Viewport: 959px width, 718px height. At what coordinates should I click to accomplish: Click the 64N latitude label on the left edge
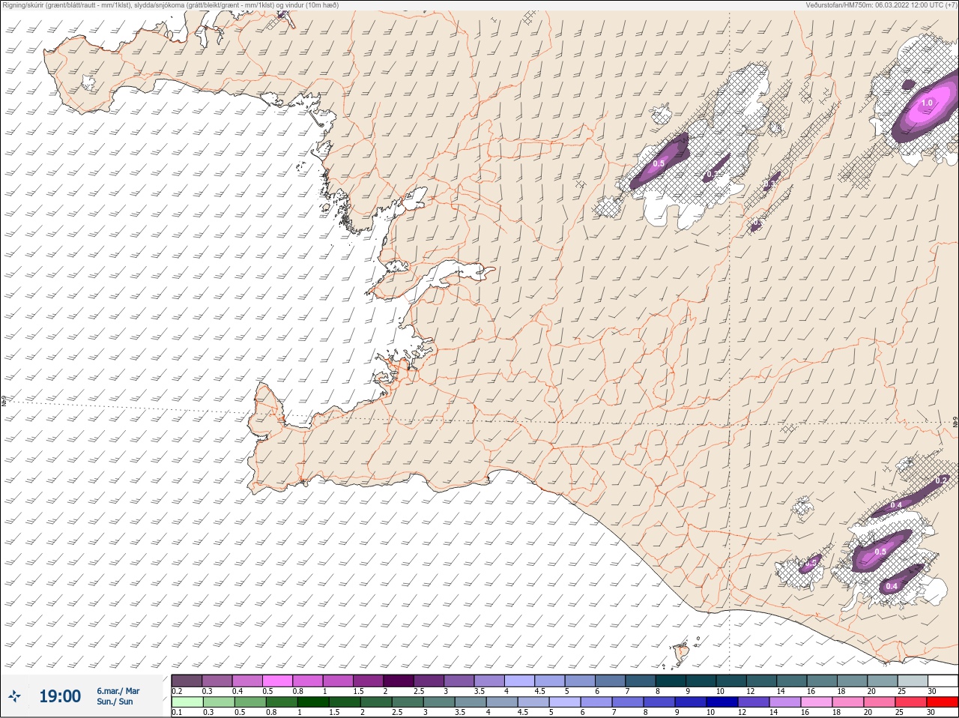[x=4, y=401]
